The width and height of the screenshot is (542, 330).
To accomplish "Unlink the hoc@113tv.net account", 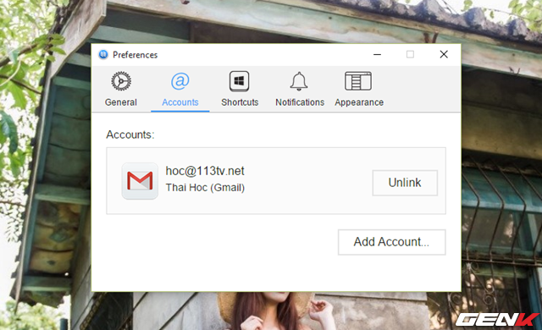I will (x=405, y=183).
